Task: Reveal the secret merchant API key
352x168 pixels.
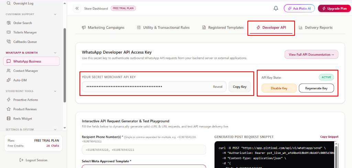Action: pos(218,87)
